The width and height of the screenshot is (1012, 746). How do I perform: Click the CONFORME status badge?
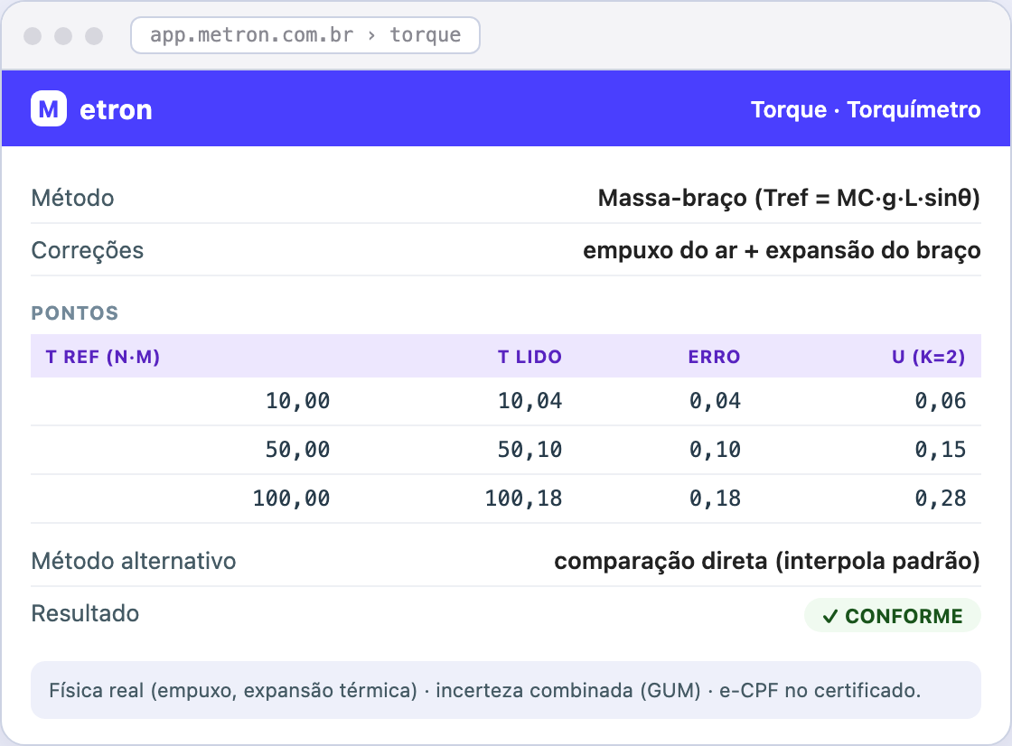click(893, 616)
